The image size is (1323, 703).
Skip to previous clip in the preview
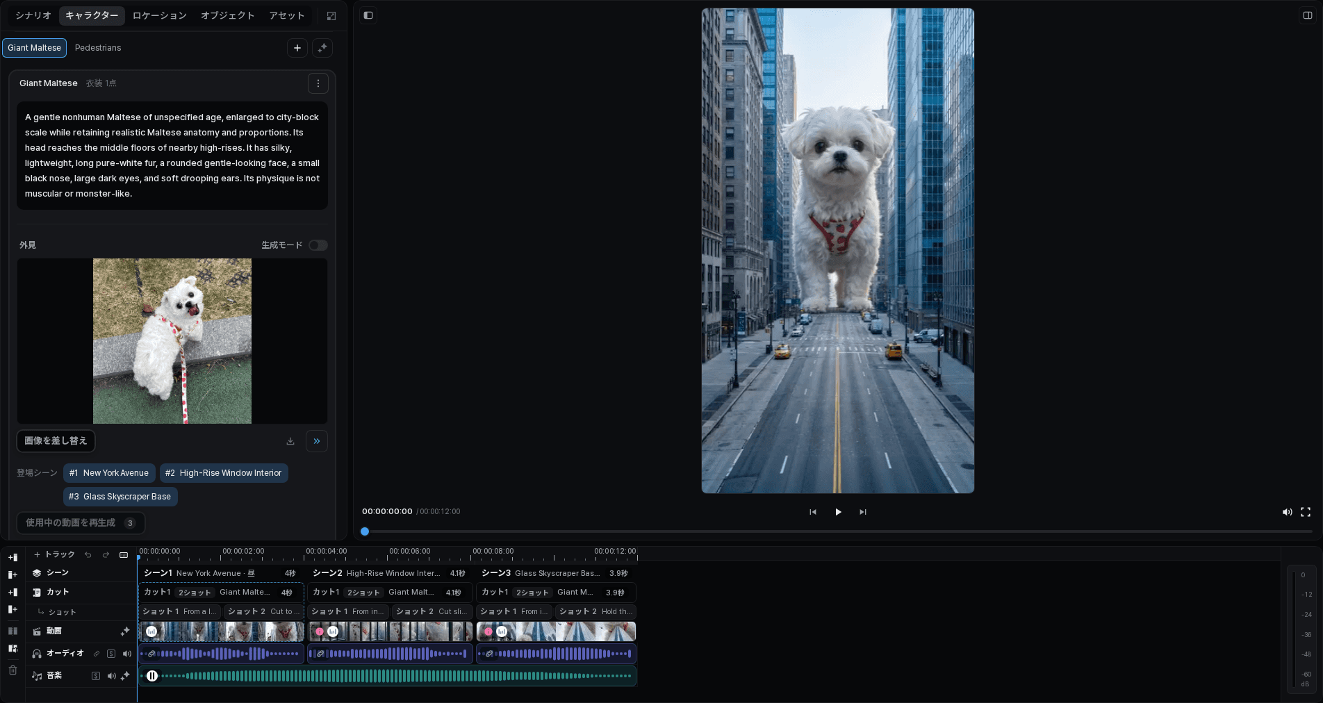pos(813,512)
